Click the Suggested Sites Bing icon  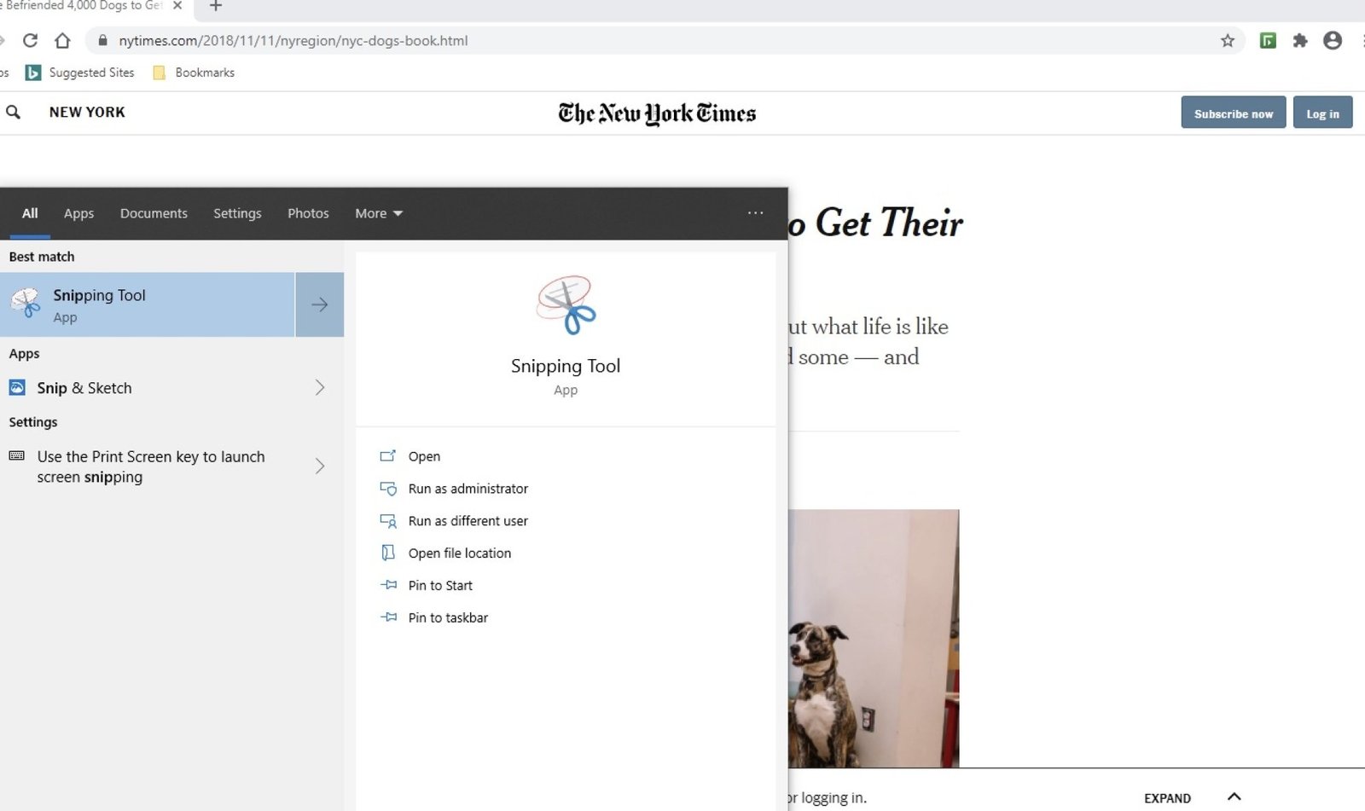[x=33, y=72]
